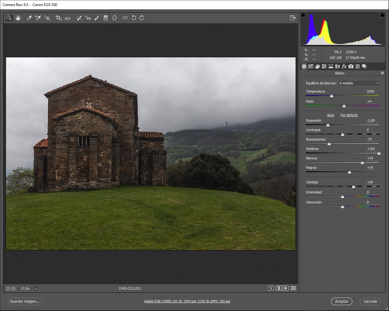Open Equilibrio de blancos dropdown

(x=359, y=83)
